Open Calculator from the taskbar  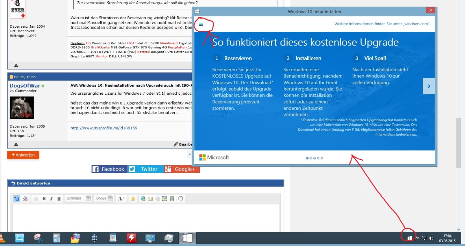(x=57, y=238)
